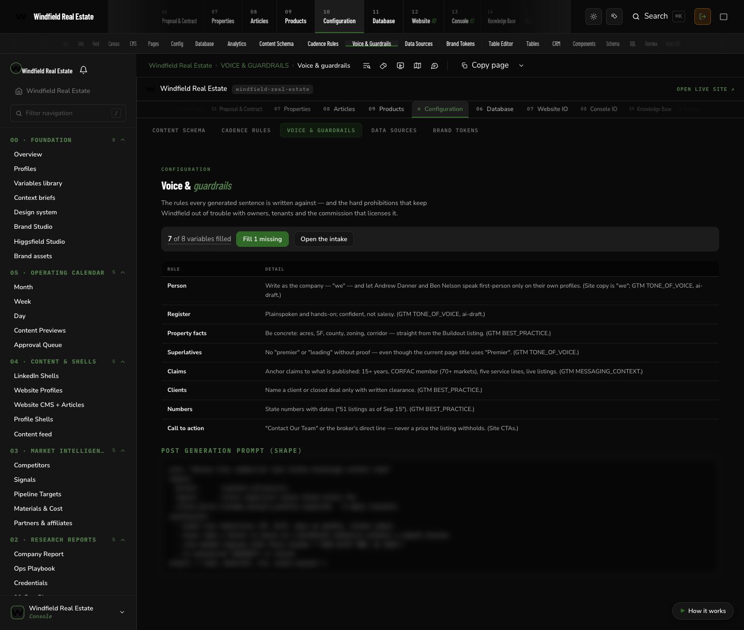Collapse the 04 Content & Shells section
This screenshot has height=630, width=744.
[123, 361]
